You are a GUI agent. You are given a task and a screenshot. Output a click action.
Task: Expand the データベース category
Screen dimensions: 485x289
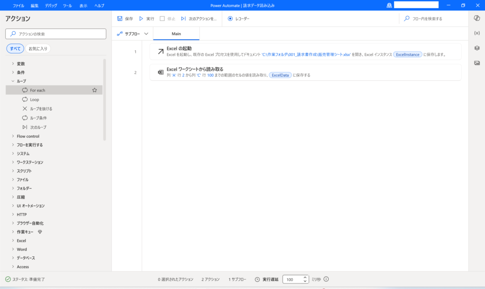tap(13, 258)
